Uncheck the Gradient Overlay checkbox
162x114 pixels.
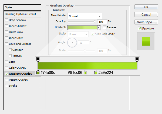pyautogui.click(x=6, y=74)
